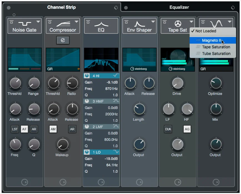The width and height of the screenshot is (241, 194).
Task: Click the Tape Sat Drive knob
Action: coord(177,83)
